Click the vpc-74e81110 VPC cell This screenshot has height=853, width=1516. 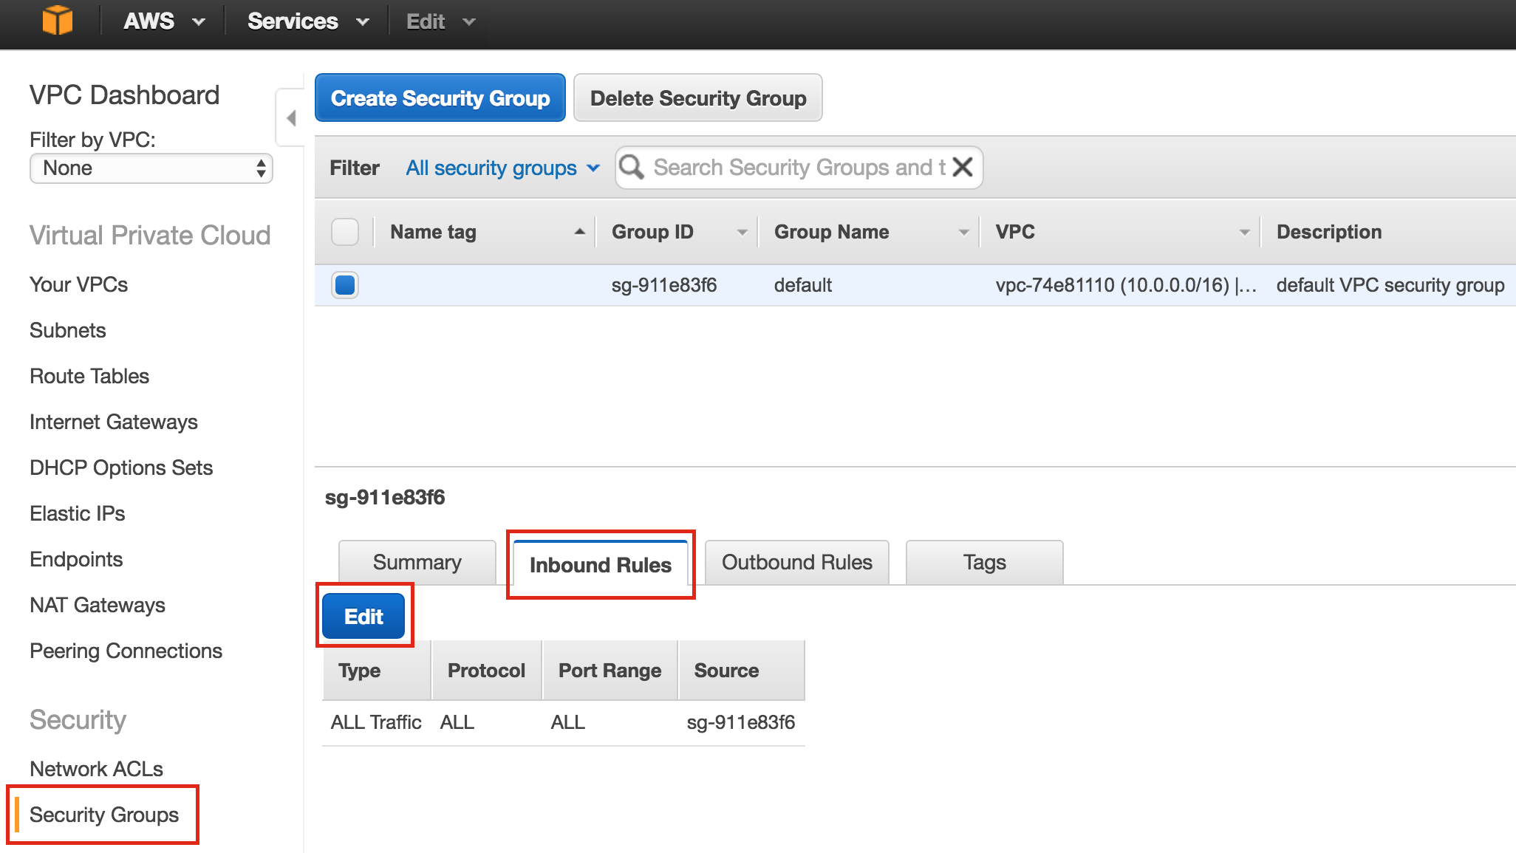(1126, 285)
